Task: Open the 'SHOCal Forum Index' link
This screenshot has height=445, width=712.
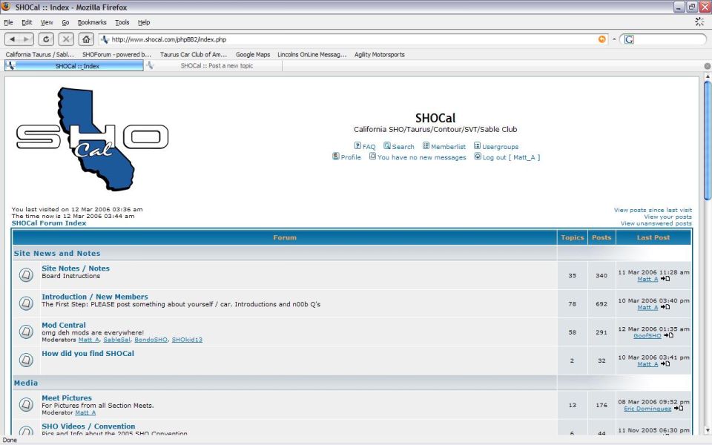Action: pyautogui.click(x=49, y=223)
